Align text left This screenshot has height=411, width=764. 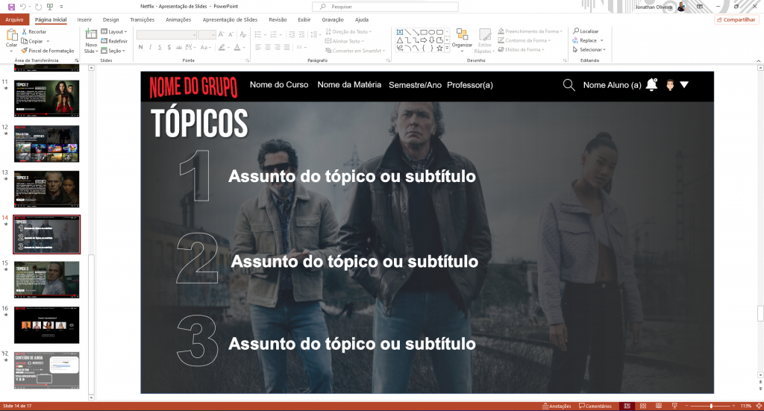(258, 47)
